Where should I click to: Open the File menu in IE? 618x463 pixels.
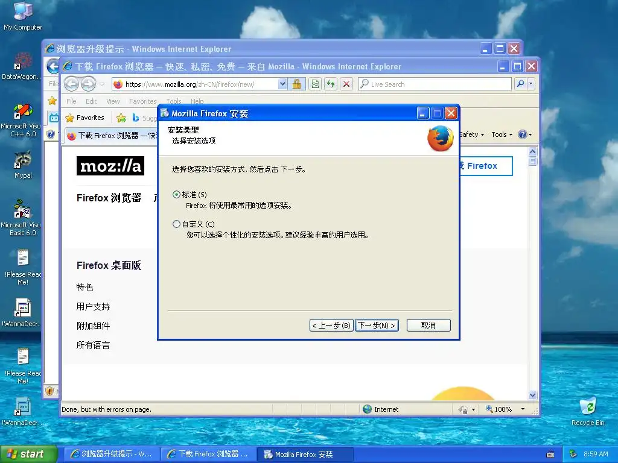click(71, 101)
